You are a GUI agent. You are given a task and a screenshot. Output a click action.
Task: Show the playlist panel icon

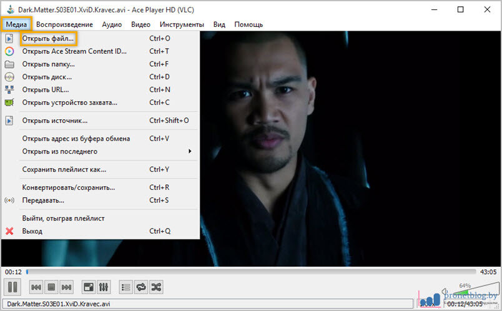click(x=126, y=287)
